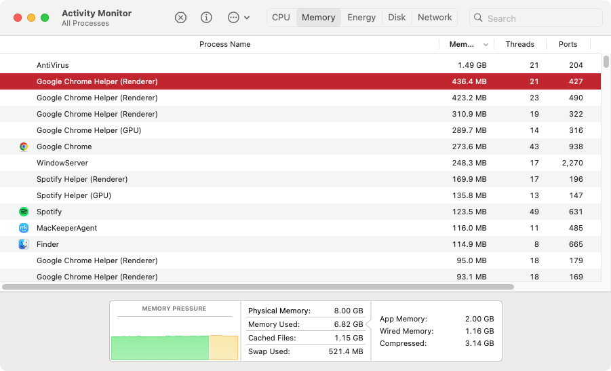Viewport: 611px width, 371px height.
Task: Select Google Chrome Helper (Renderer) 93.1 MB row
Action: 300,276
